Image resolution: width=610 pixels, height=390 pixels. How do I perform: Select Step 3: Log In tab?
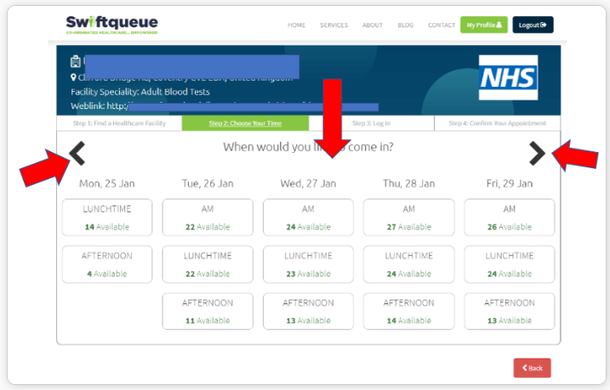(372, 123)
